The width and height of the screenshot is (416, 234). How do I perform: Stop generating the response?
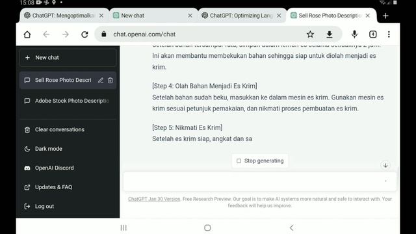tap(260, 161)
